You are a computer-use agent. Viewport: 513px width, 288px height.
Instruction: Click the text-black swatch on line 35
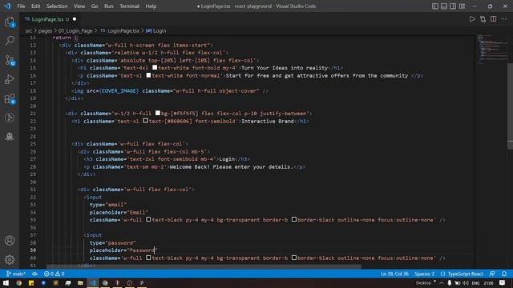tap(148, 219)
